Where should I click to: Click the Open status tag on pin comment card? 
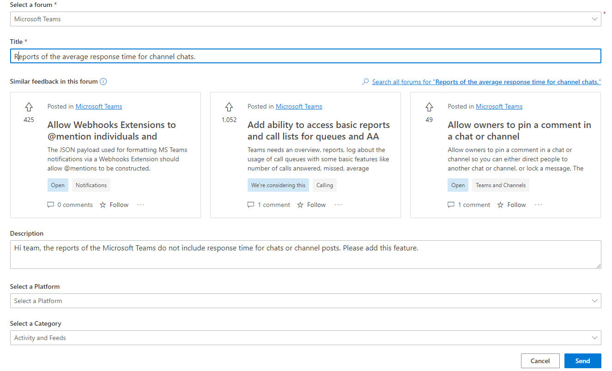tap(458, 185)
